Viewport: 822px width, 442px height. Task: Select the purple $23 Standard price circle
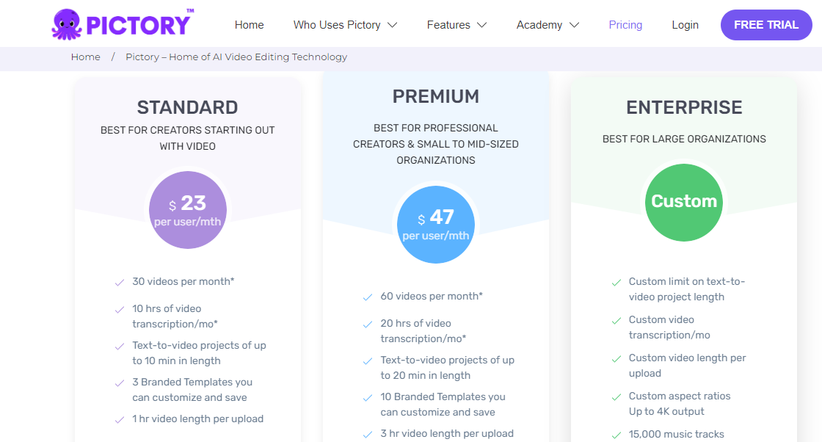(x=188, y=210)
